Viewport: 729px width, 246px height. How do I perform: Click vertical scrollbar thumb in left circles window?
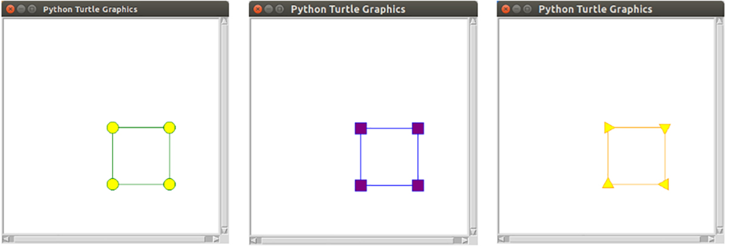224,125
